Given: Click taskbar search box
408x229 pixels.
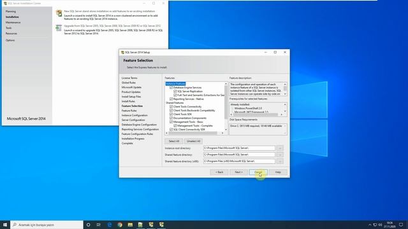Looking at the screenshot, I should (47, 225).
